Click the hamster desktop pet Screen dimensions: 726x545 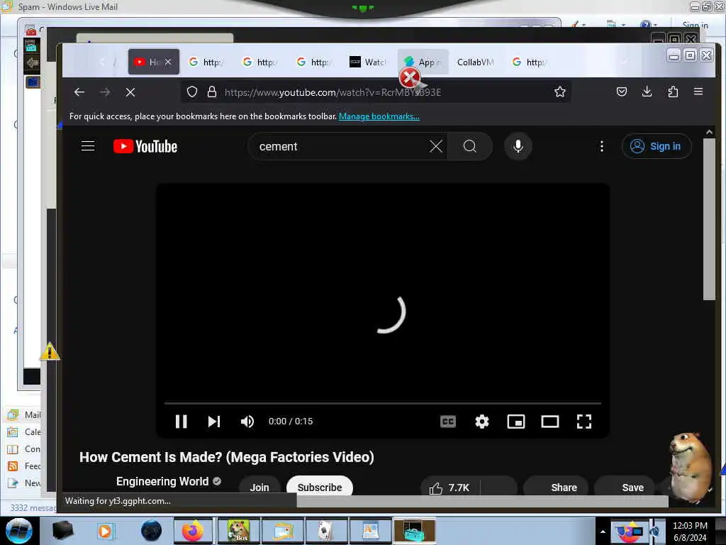[690, 468]
